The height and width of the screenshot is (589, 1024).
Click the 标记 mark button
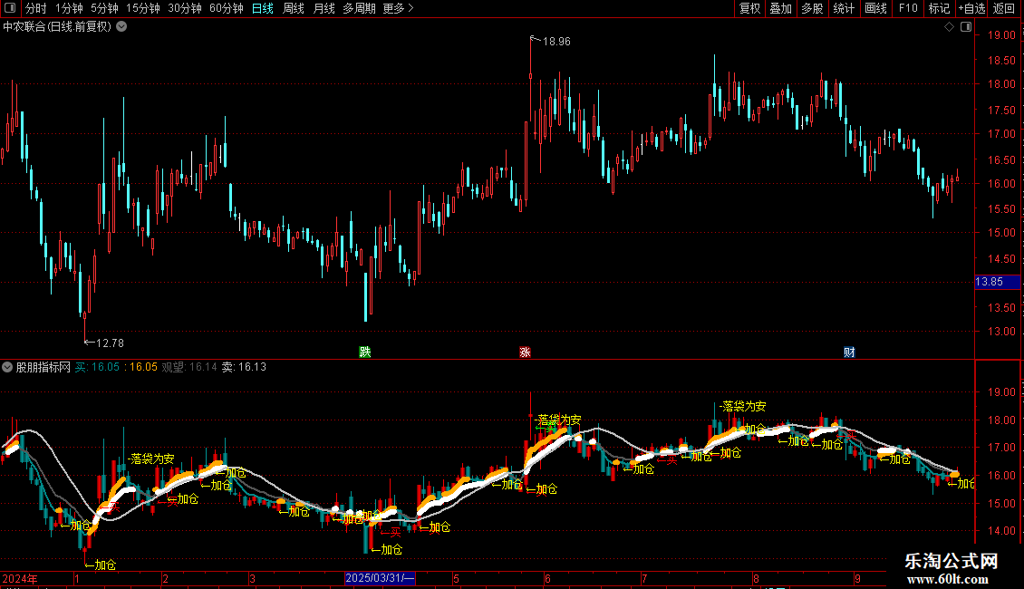(939, 8)
